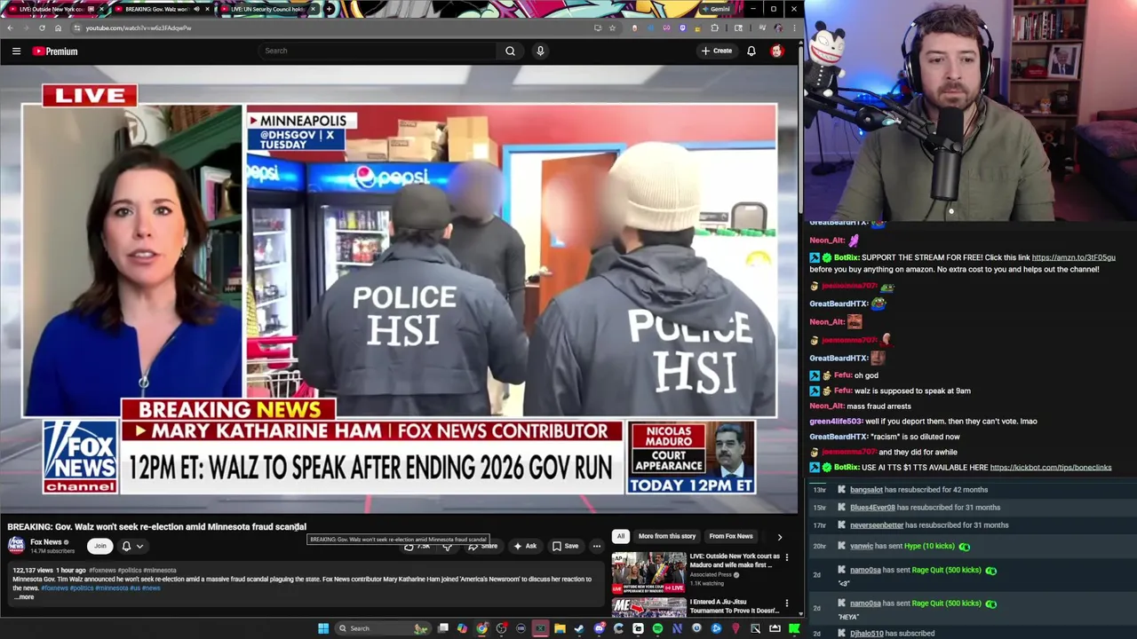
Task: Click the Ask button
Action: click(x=525, y=546)
